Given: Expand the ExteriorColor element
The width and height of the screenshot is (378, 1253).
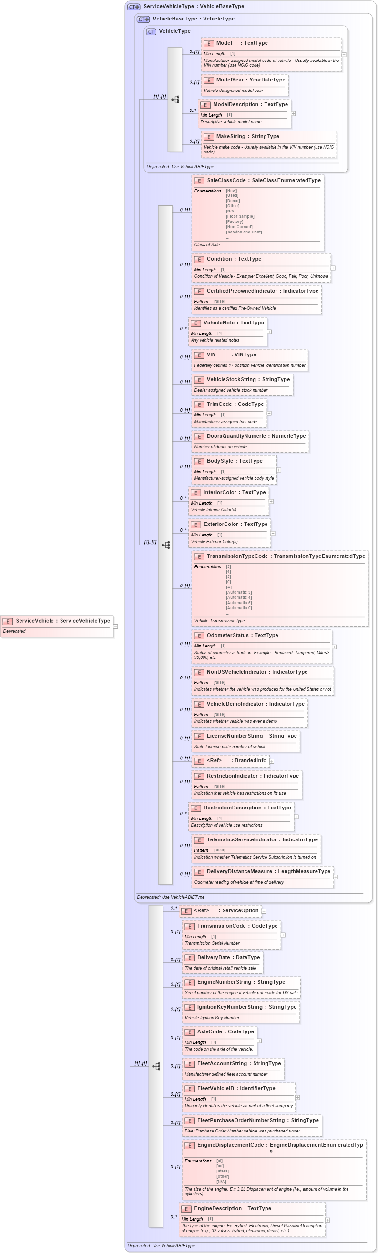Looking at the screenshot, I should point(273,533).
